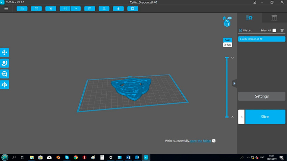This screenshot has width=287, height=161.
Task: Click the 'open the folder' link
Action: click(200, 141)
